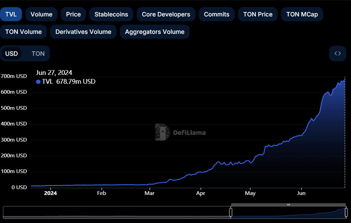Screen dimensions: 351x223
Task: Open Core Developers metrics
Action: click(x=166, y=14)
